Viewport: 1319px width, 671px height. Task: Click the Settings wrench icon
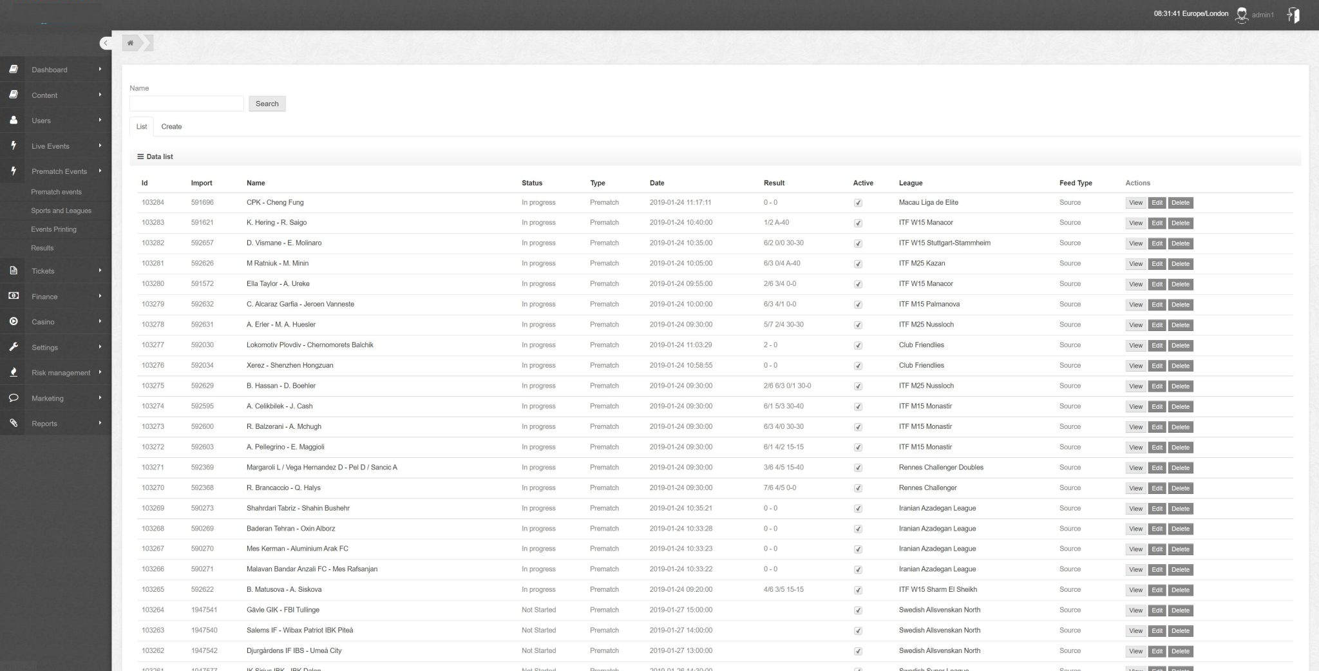click(x=13, y=346)
